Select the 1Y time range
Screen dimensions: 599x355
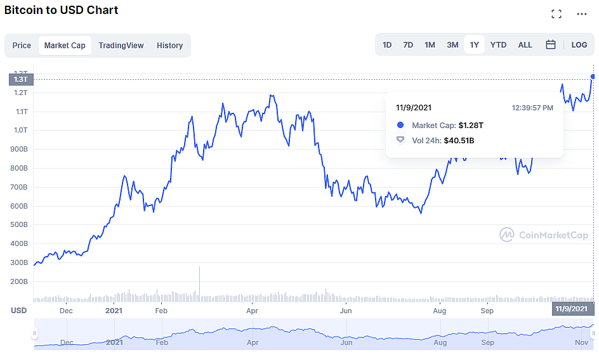474,44
